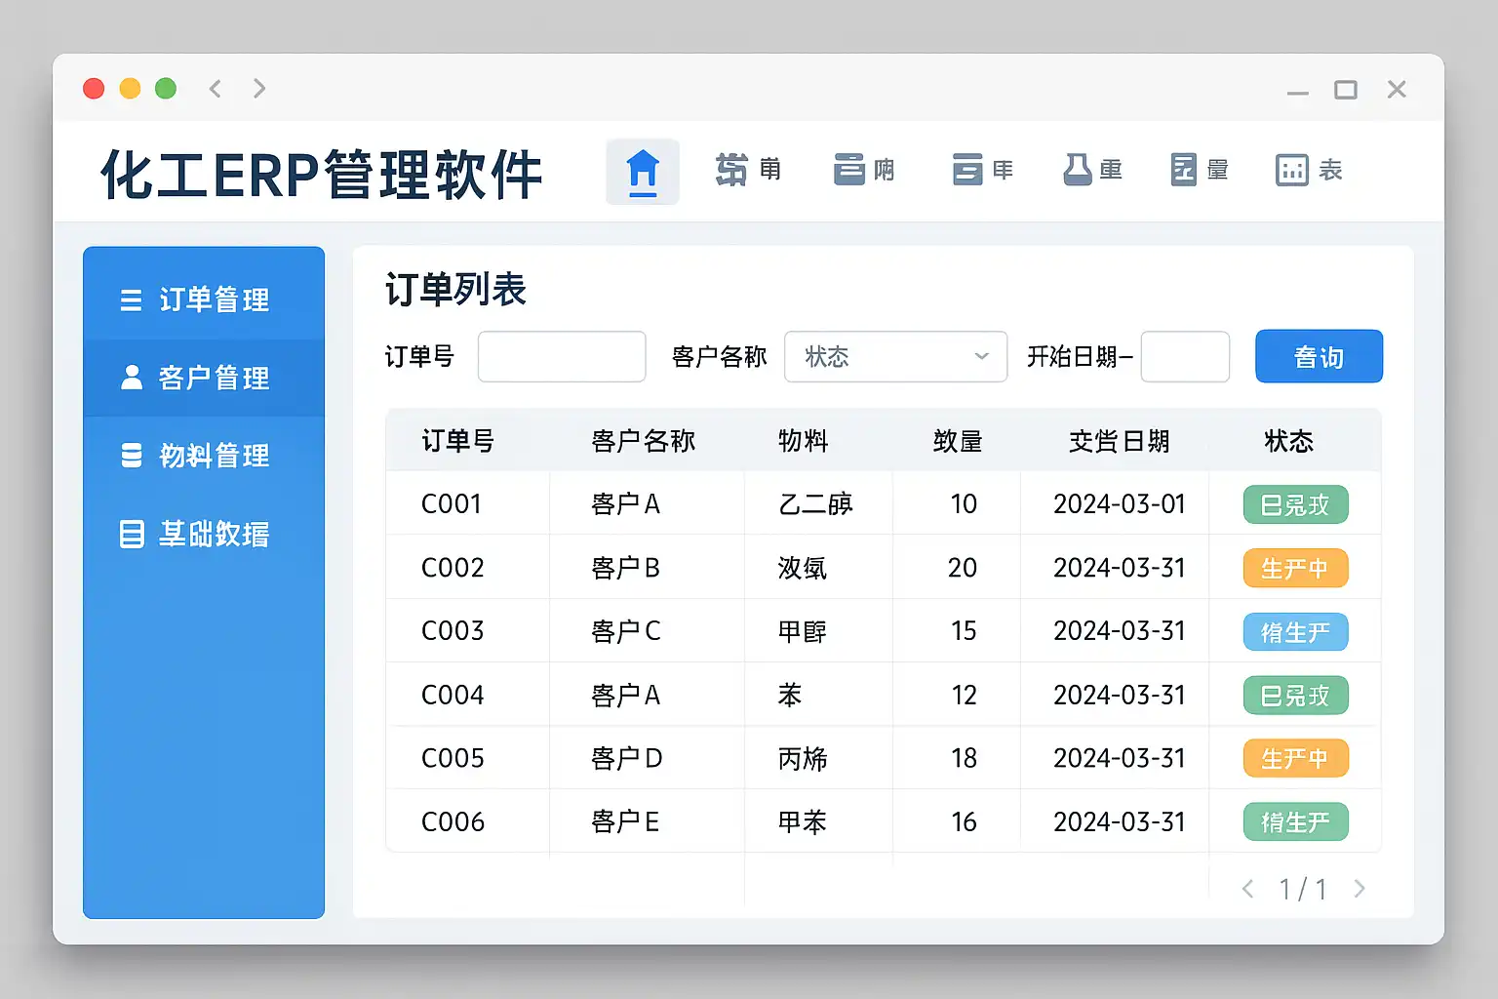Go to next page in table pagination
The width and height of the screenshot is (1498, 999).
(1360, 889)
